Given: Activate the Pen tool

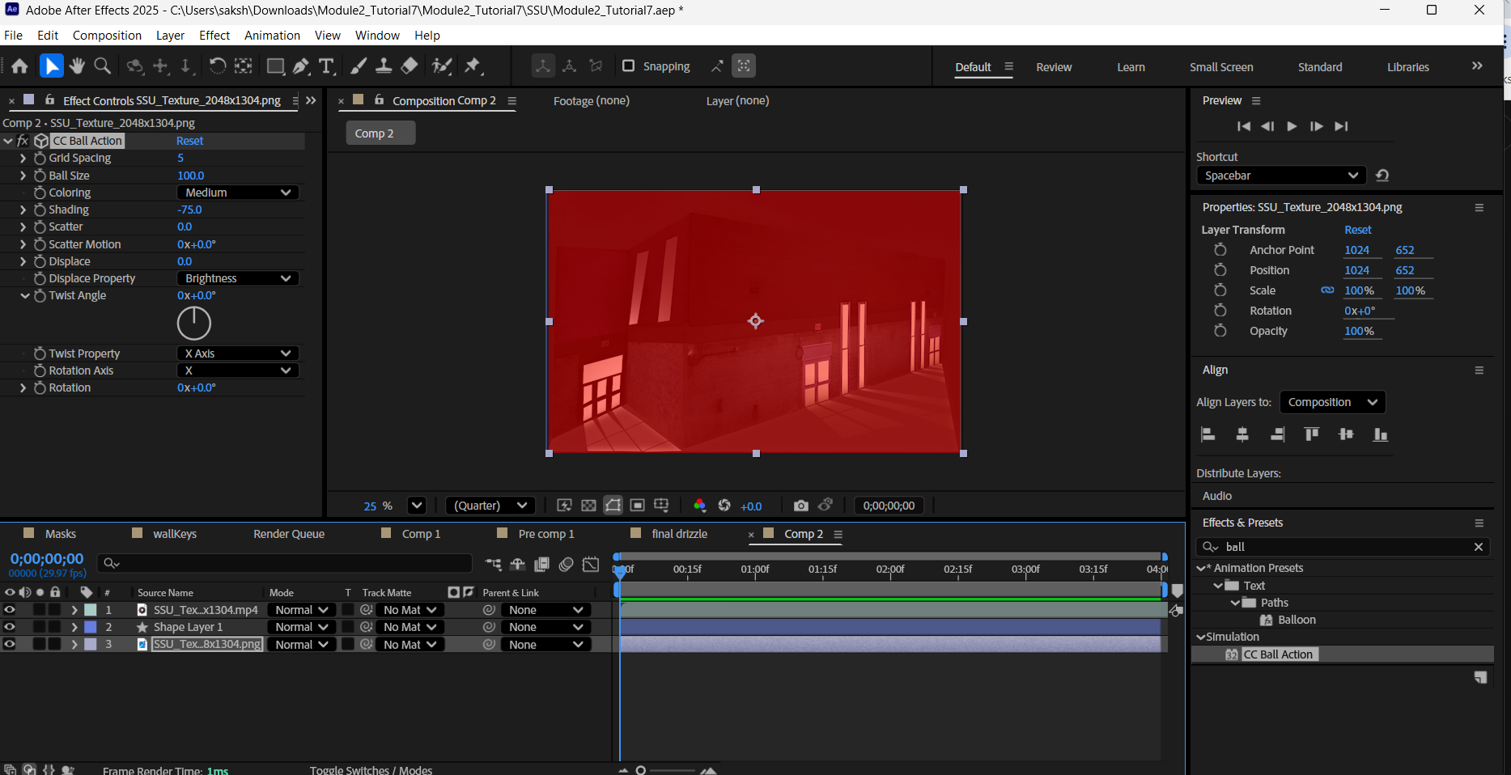Looking at the screenshot, I should point(301,66).
